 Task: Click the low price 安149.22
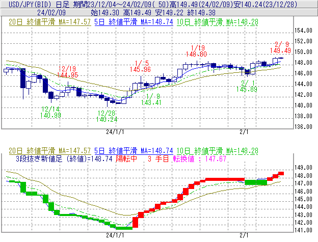(169, 13)
